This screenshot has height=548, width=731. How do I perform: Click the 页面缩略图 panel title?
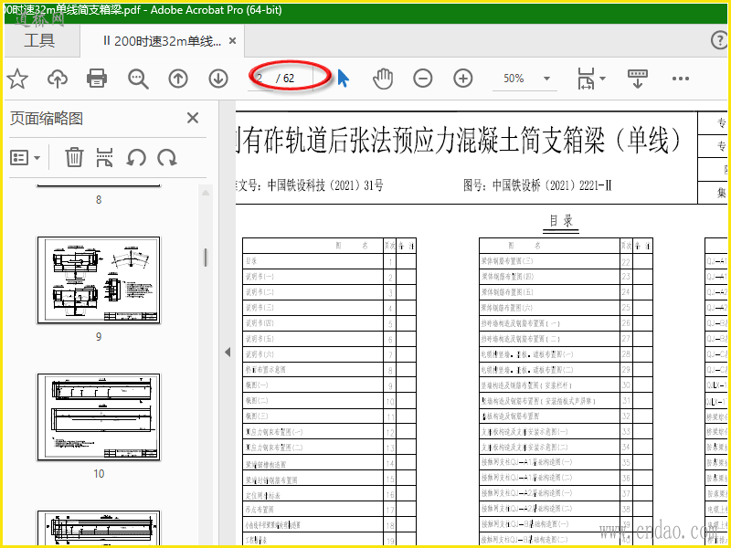pyautogui.click(x=47, y=119)
